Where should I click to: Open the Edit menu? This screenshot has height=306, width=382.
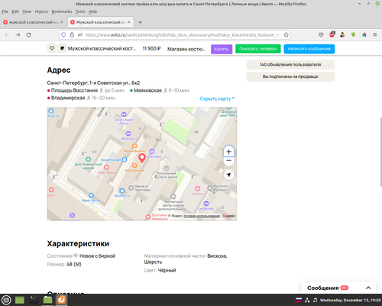click(x=15, y=11)
